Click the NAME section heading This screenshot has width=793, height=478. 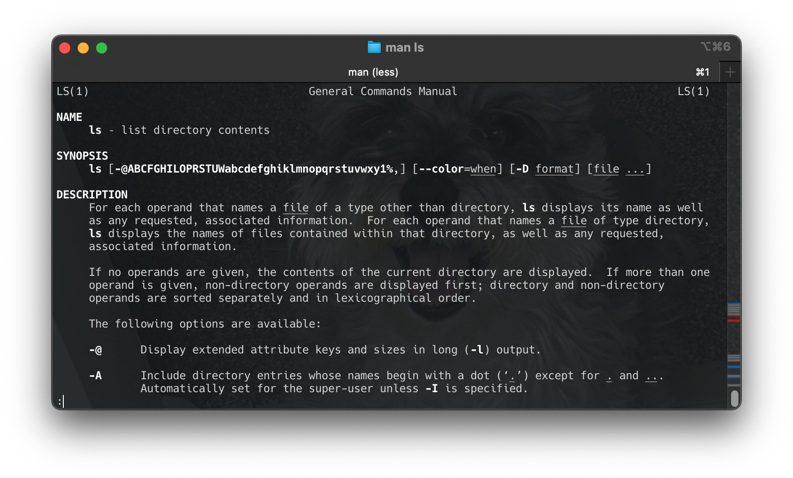coord(69,117)
